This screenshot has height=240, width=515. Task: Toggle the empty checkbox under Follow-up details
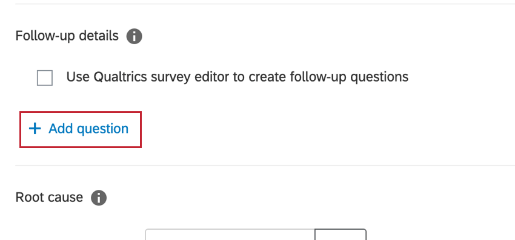pyautogui.click(x=45, y=78)
